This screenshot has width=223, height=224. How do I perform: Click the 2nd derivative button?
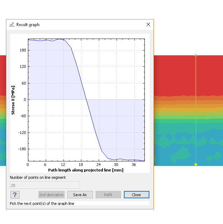pyautogui.click(x=51, y=195)
